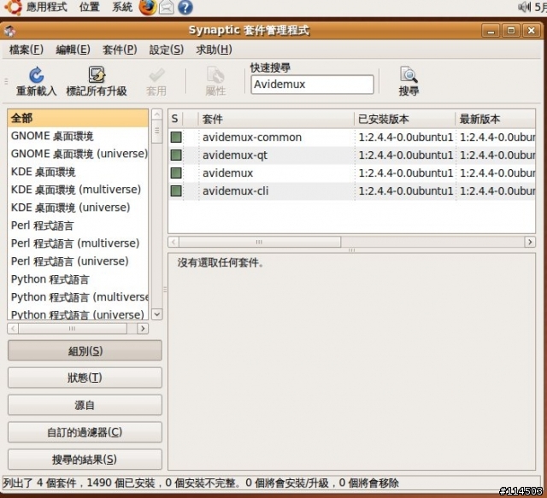This screenshot has width=547, height=498.
Task: Open the 位置 panel menu
Action: point(89,7)
